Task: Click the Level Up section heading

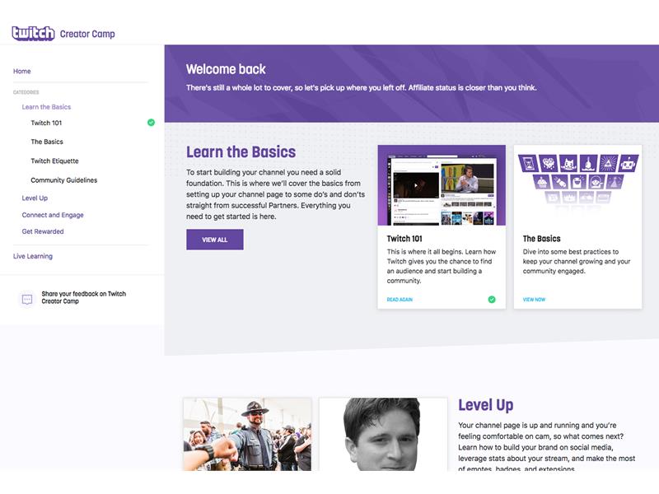Action: [485, 405]
